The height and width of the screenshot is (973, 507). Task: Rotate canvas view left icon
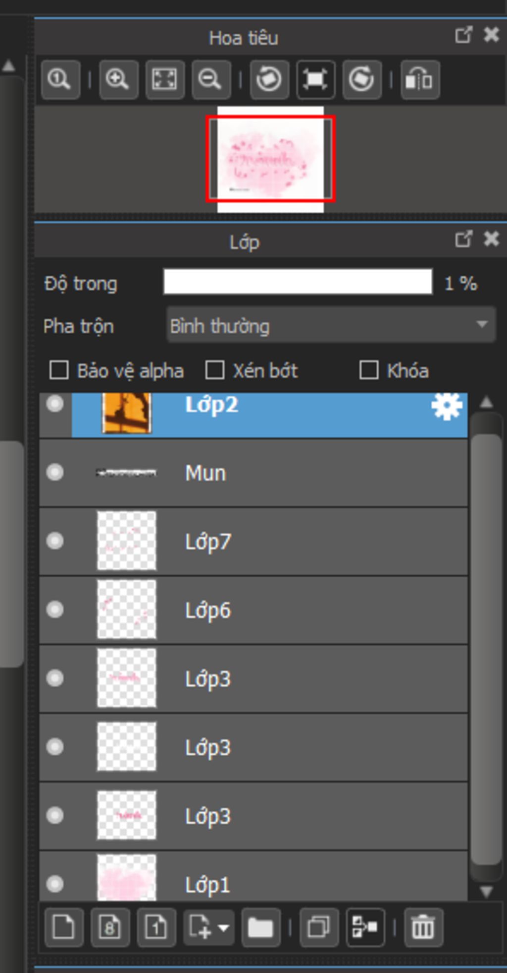[x=269, y=80]
